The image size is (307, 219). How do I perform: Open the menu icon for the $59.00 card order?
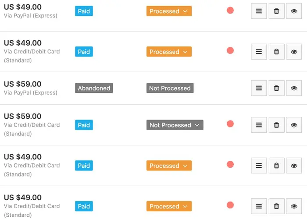(x=259, y=125)
